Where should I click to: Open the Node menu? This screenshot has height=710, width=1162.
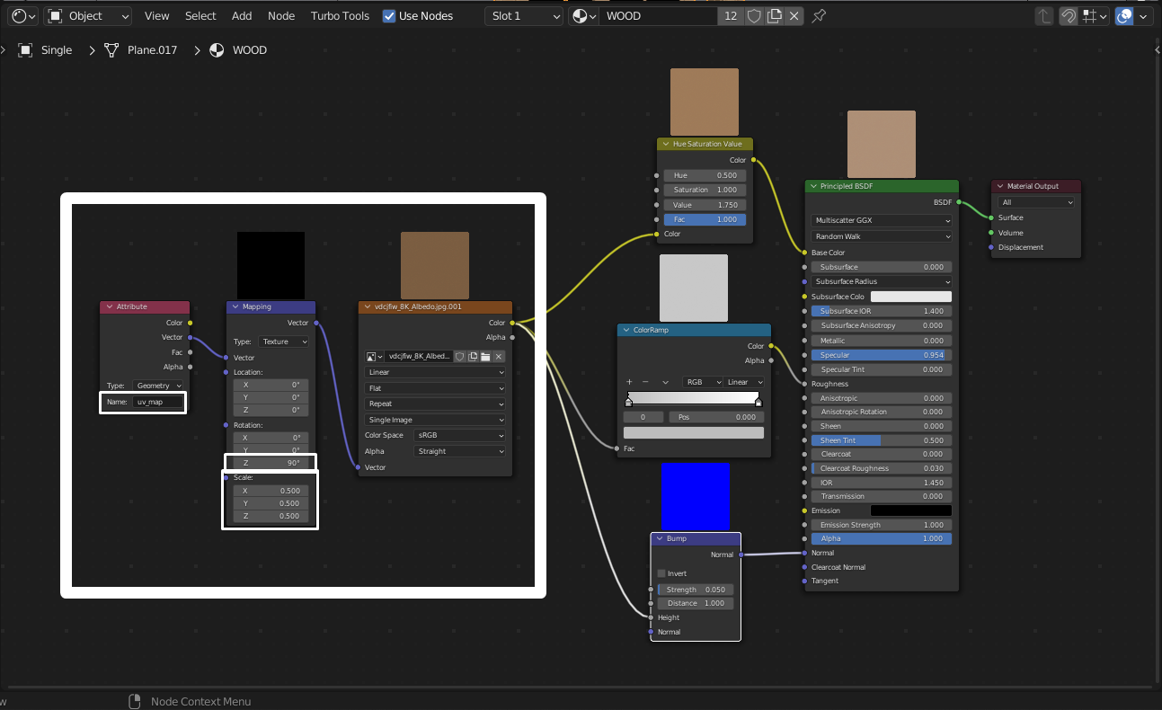pyautogui.click(x=281, y=15)
